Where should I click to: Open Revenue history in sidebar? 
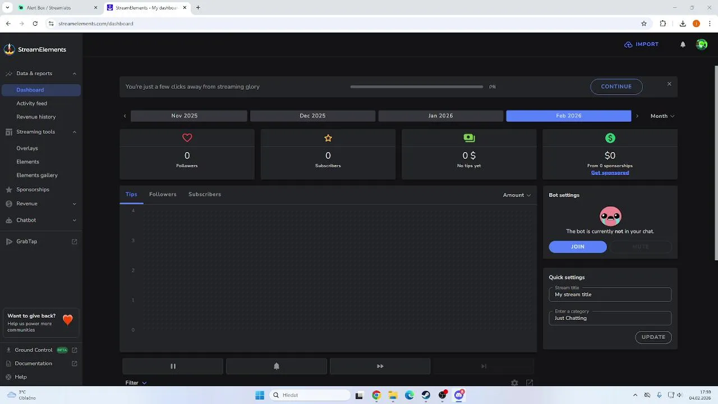coord(36,117)
